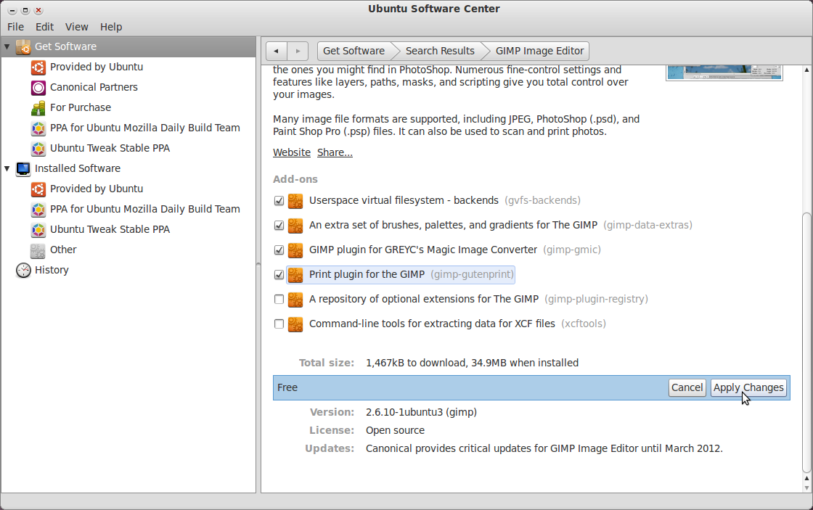813x510 pixels.
Task: Click the Apply Changes button
Action: click(748, 387)
